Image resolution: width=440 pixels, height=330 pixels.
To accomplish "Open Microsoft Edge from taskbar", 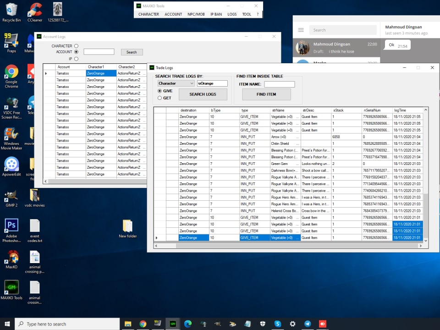I will point(188,324).
